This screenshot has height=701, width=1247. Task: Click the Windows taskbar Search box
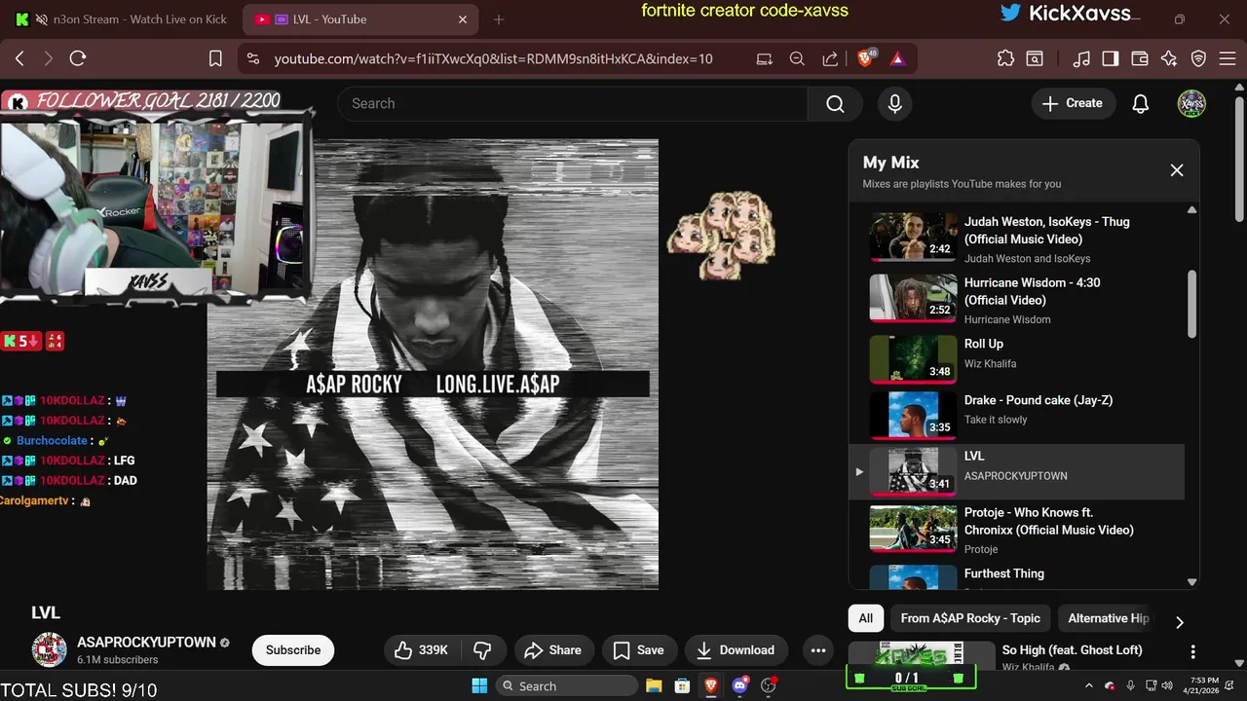[565, 685]
